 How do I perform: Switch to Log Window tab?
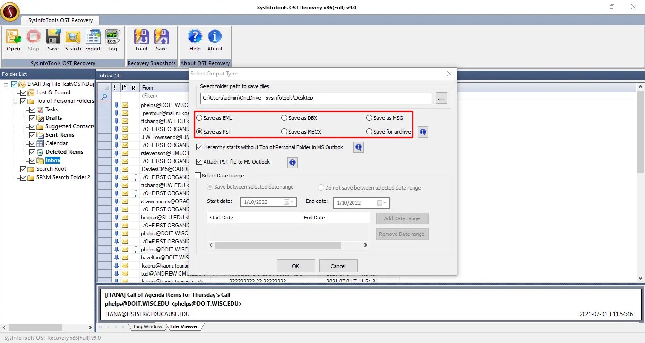[147, 326]
